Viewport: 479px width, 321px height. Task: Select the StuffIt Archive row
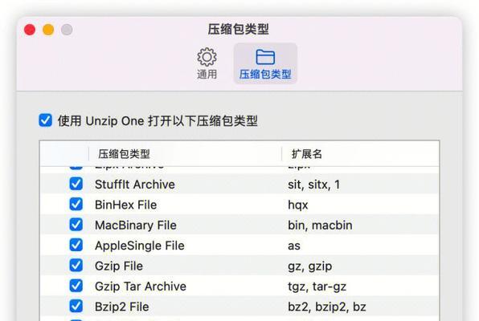coord(239,184)
